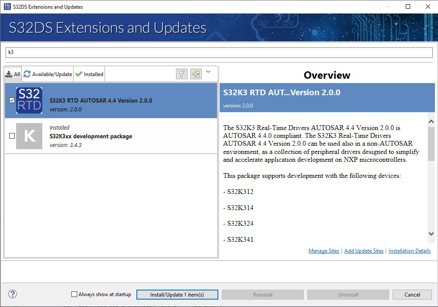Enable Always show at startup
Image resolution: width=438 pixels, height=307 pixels.
75,294
